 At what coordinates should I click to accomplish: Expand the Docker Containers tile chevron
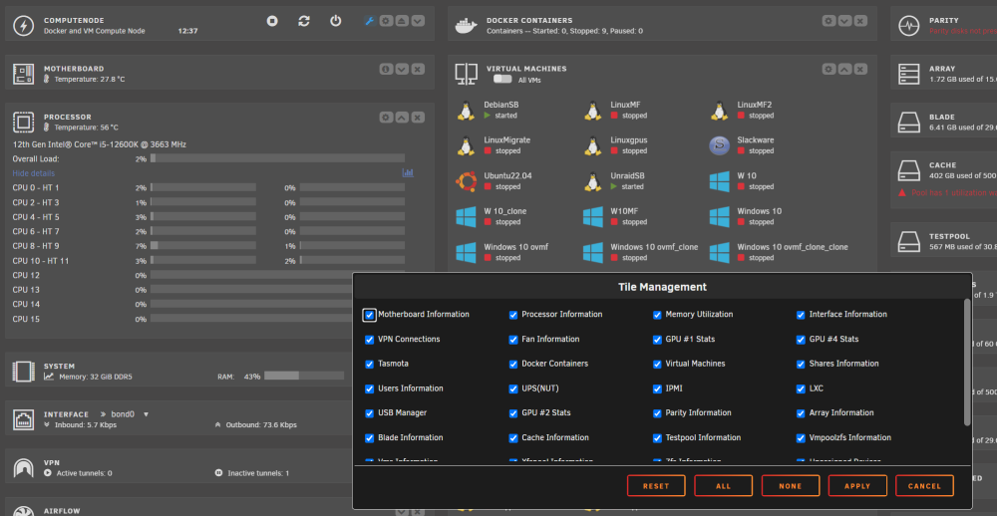coord(844,21)
